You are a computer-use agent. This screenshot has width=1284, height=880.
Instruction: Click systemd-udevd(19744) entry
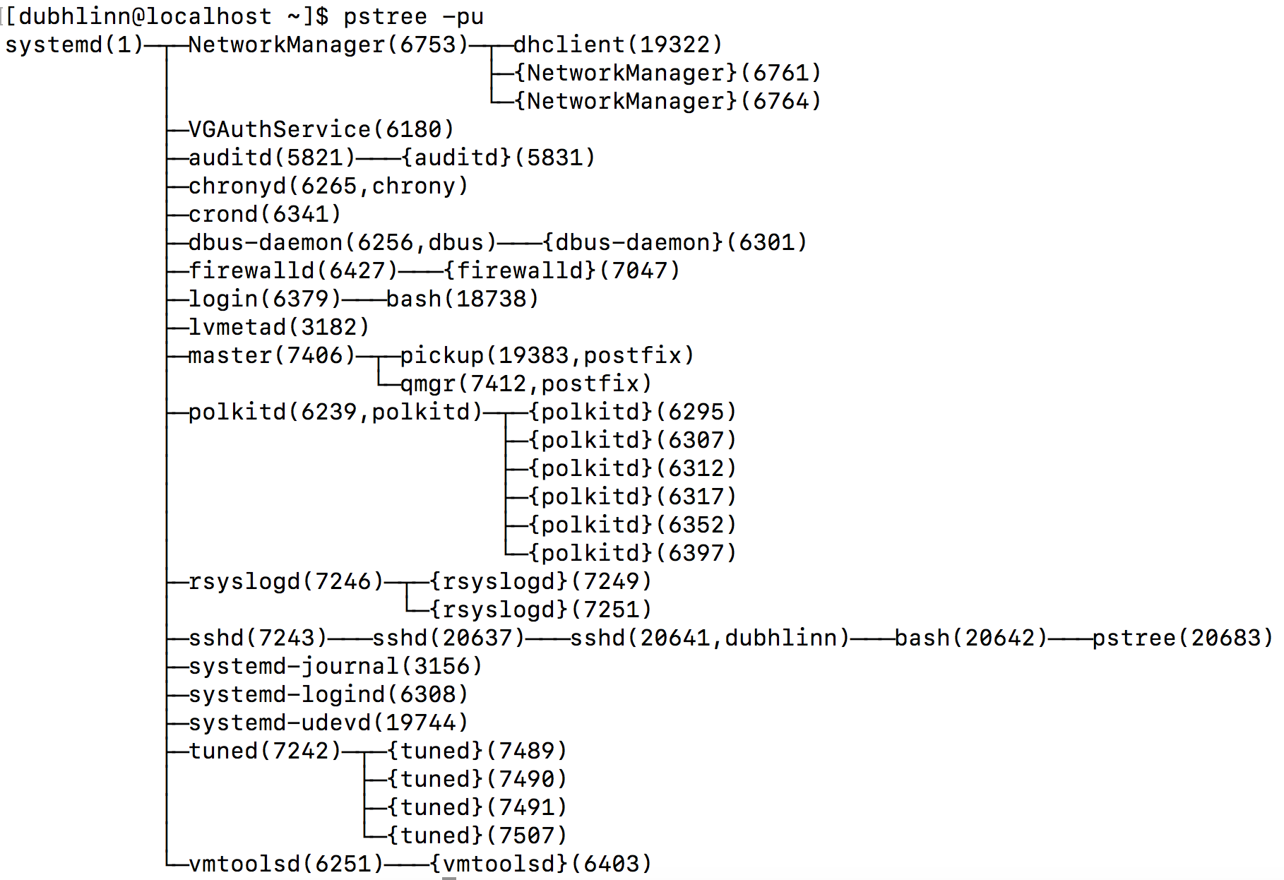tap(328, 723)
